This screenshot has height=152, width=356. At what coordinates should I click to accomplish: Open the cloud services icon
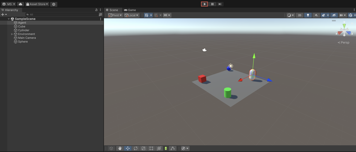[x=21, y=4]
